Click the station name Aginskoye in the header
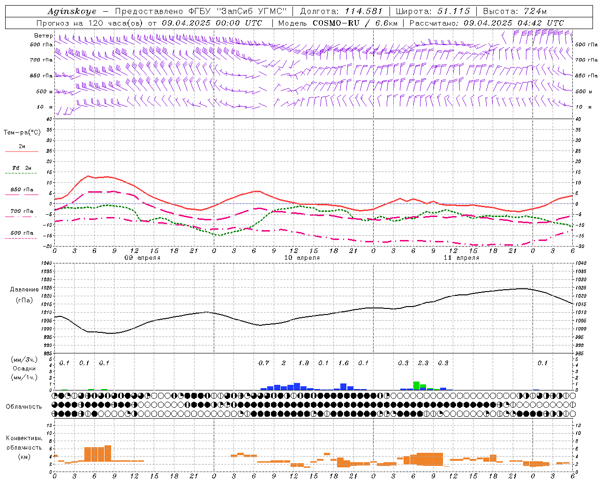The image size is (600, 480). (x=72, y=11)
